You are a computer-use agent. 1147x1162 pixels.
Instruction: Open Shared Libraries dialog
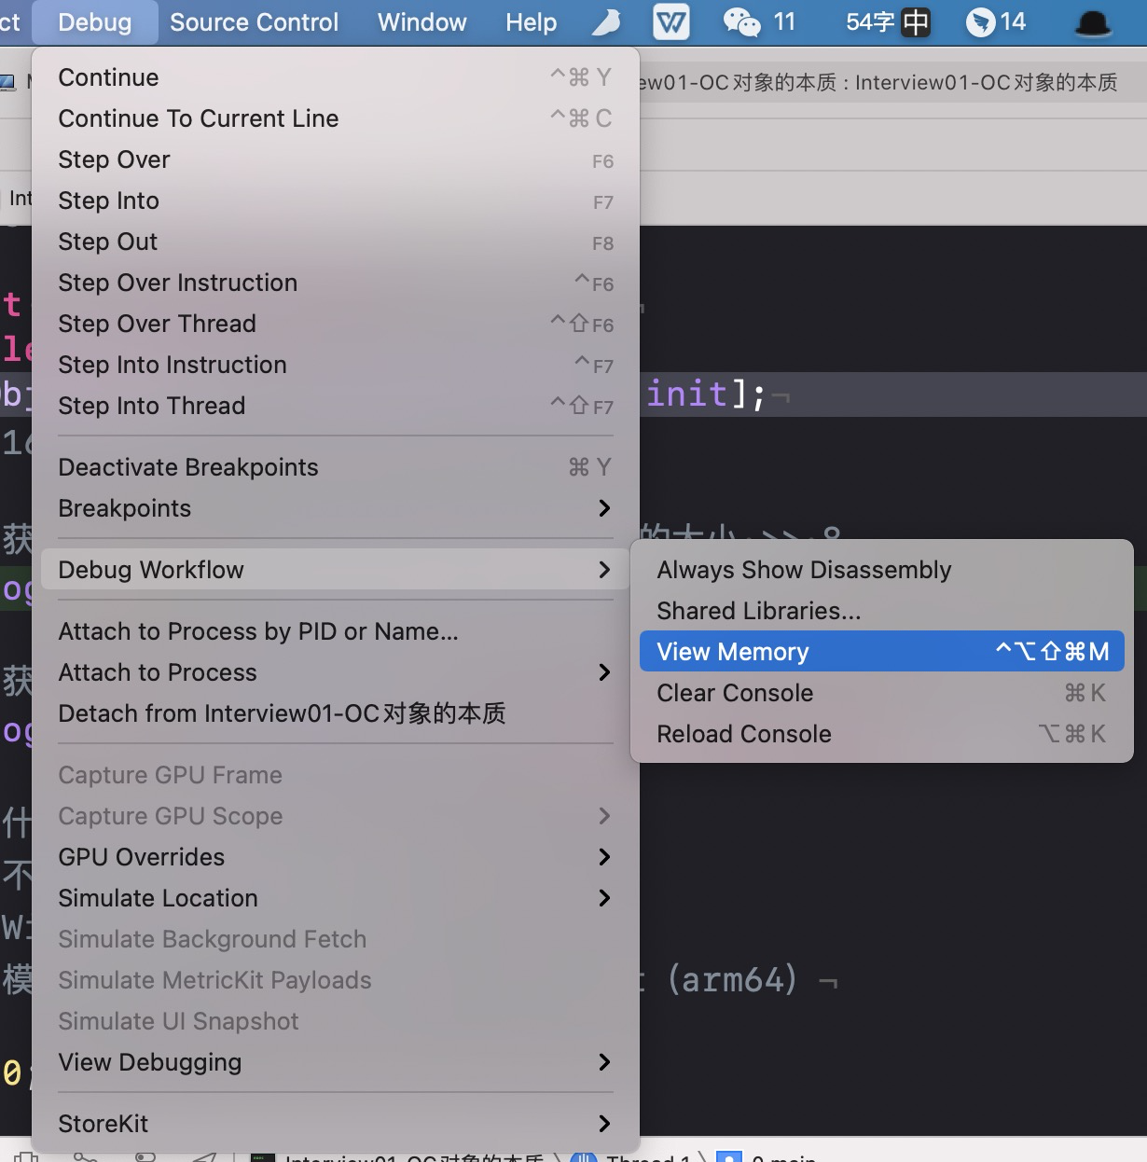(882, 611)
